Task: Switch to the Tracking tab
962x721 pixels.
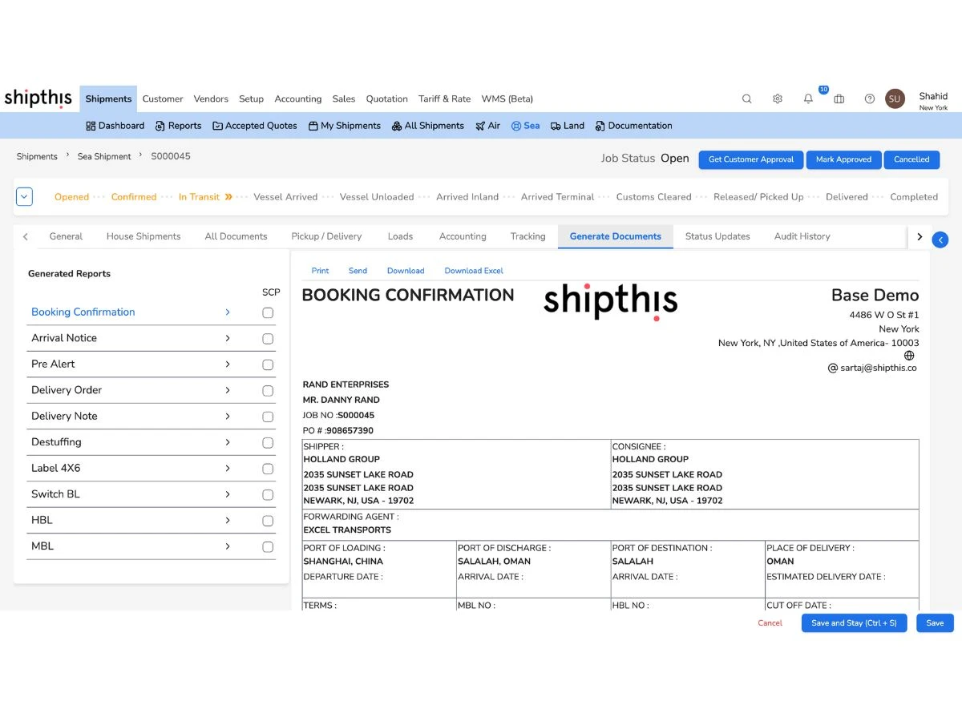Action: (x=527, y=236)
